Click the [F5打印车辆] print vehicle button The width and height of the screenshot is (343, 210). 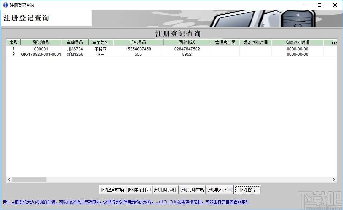tap(192, 189)
